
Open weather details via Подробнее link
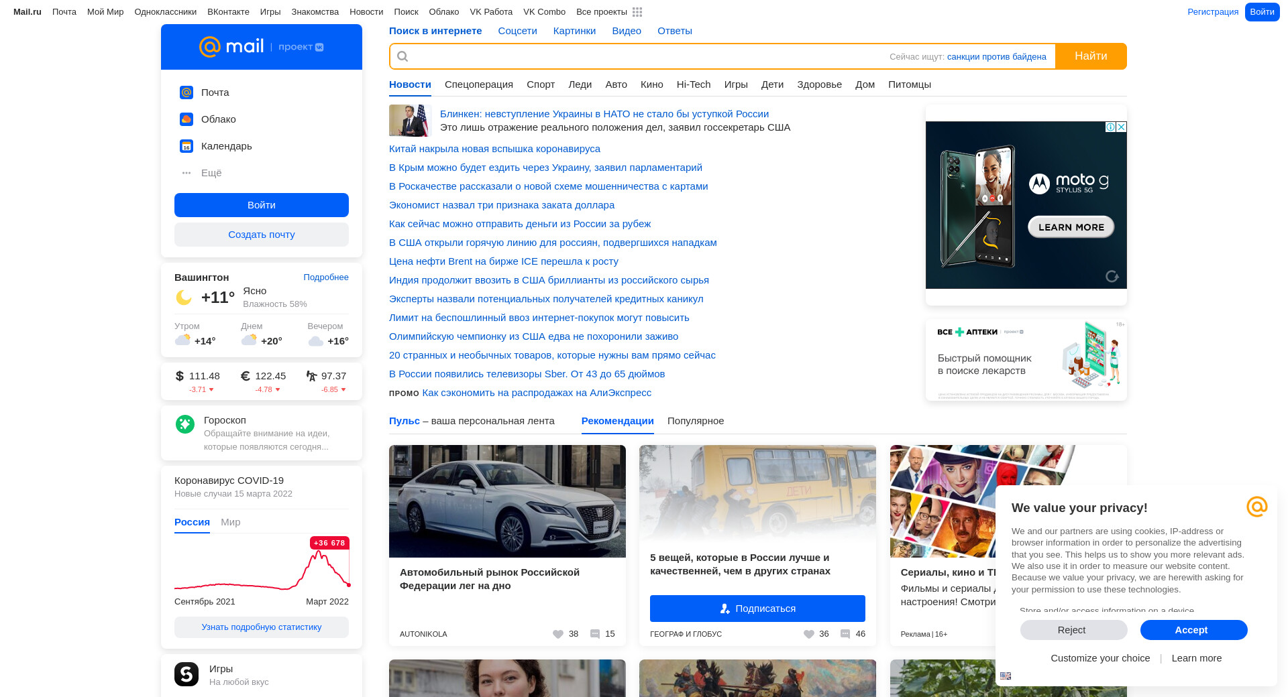click(x=325, y=277)
